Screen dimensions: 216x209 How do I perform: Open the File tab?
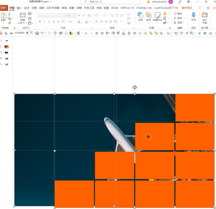click(3, 8)
